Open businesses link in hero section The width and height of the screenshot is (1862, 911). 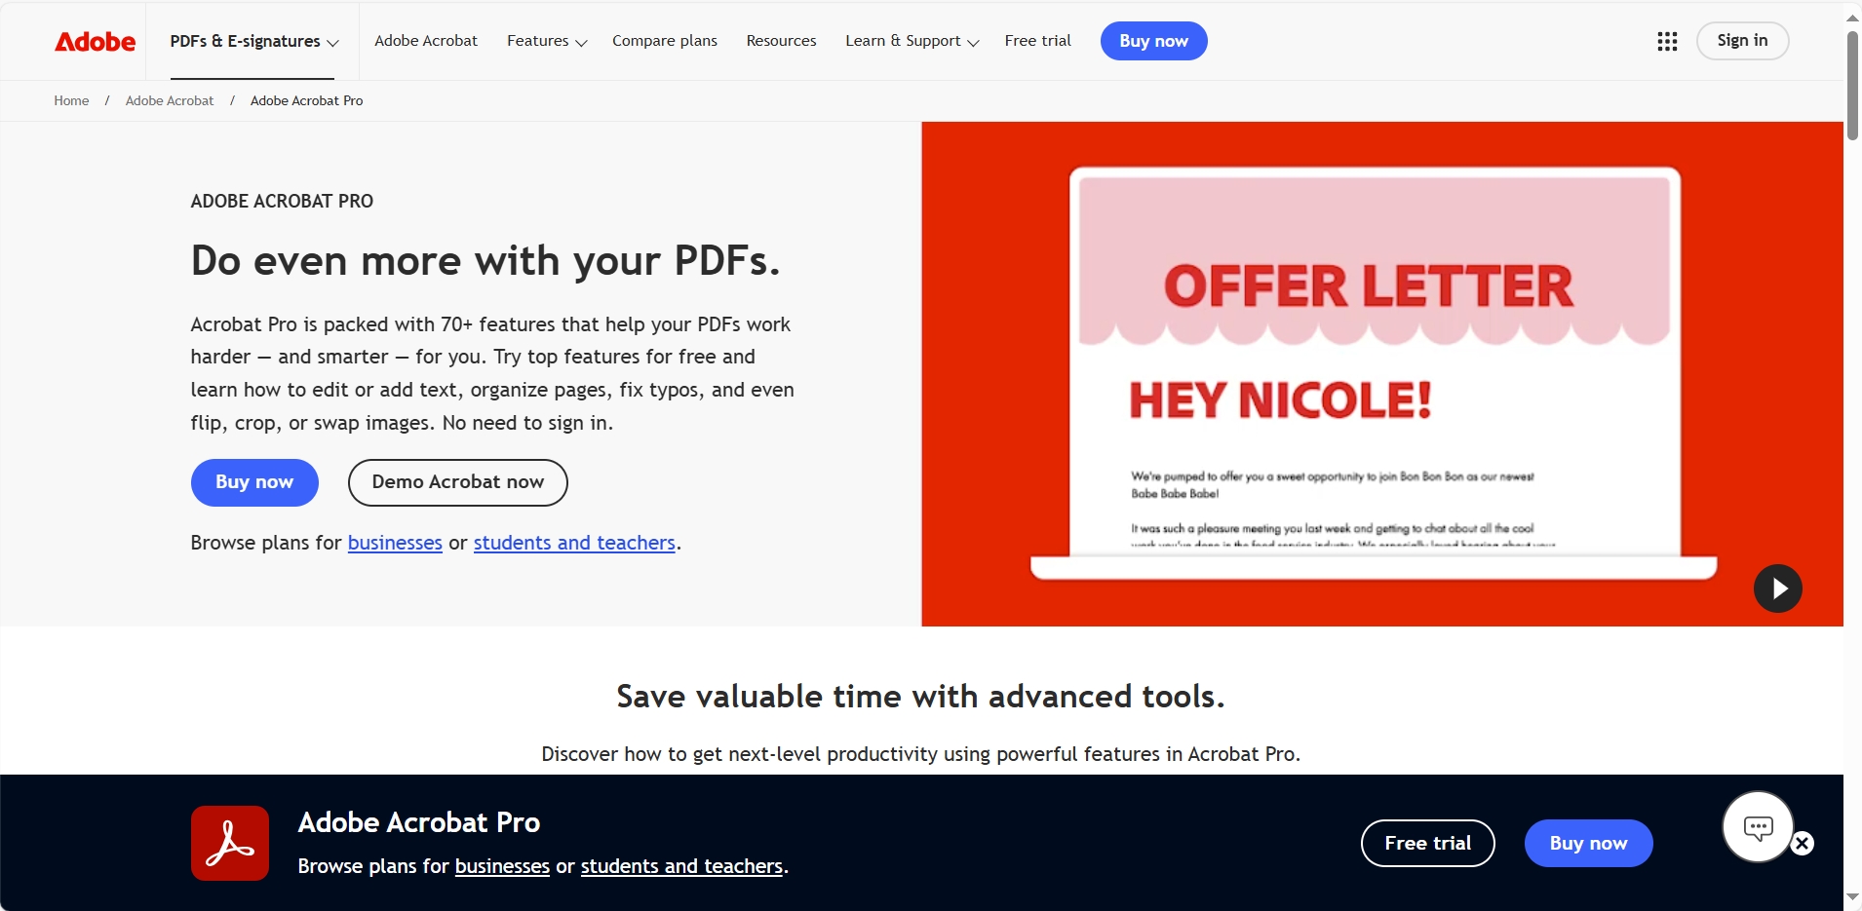point(395,543)
